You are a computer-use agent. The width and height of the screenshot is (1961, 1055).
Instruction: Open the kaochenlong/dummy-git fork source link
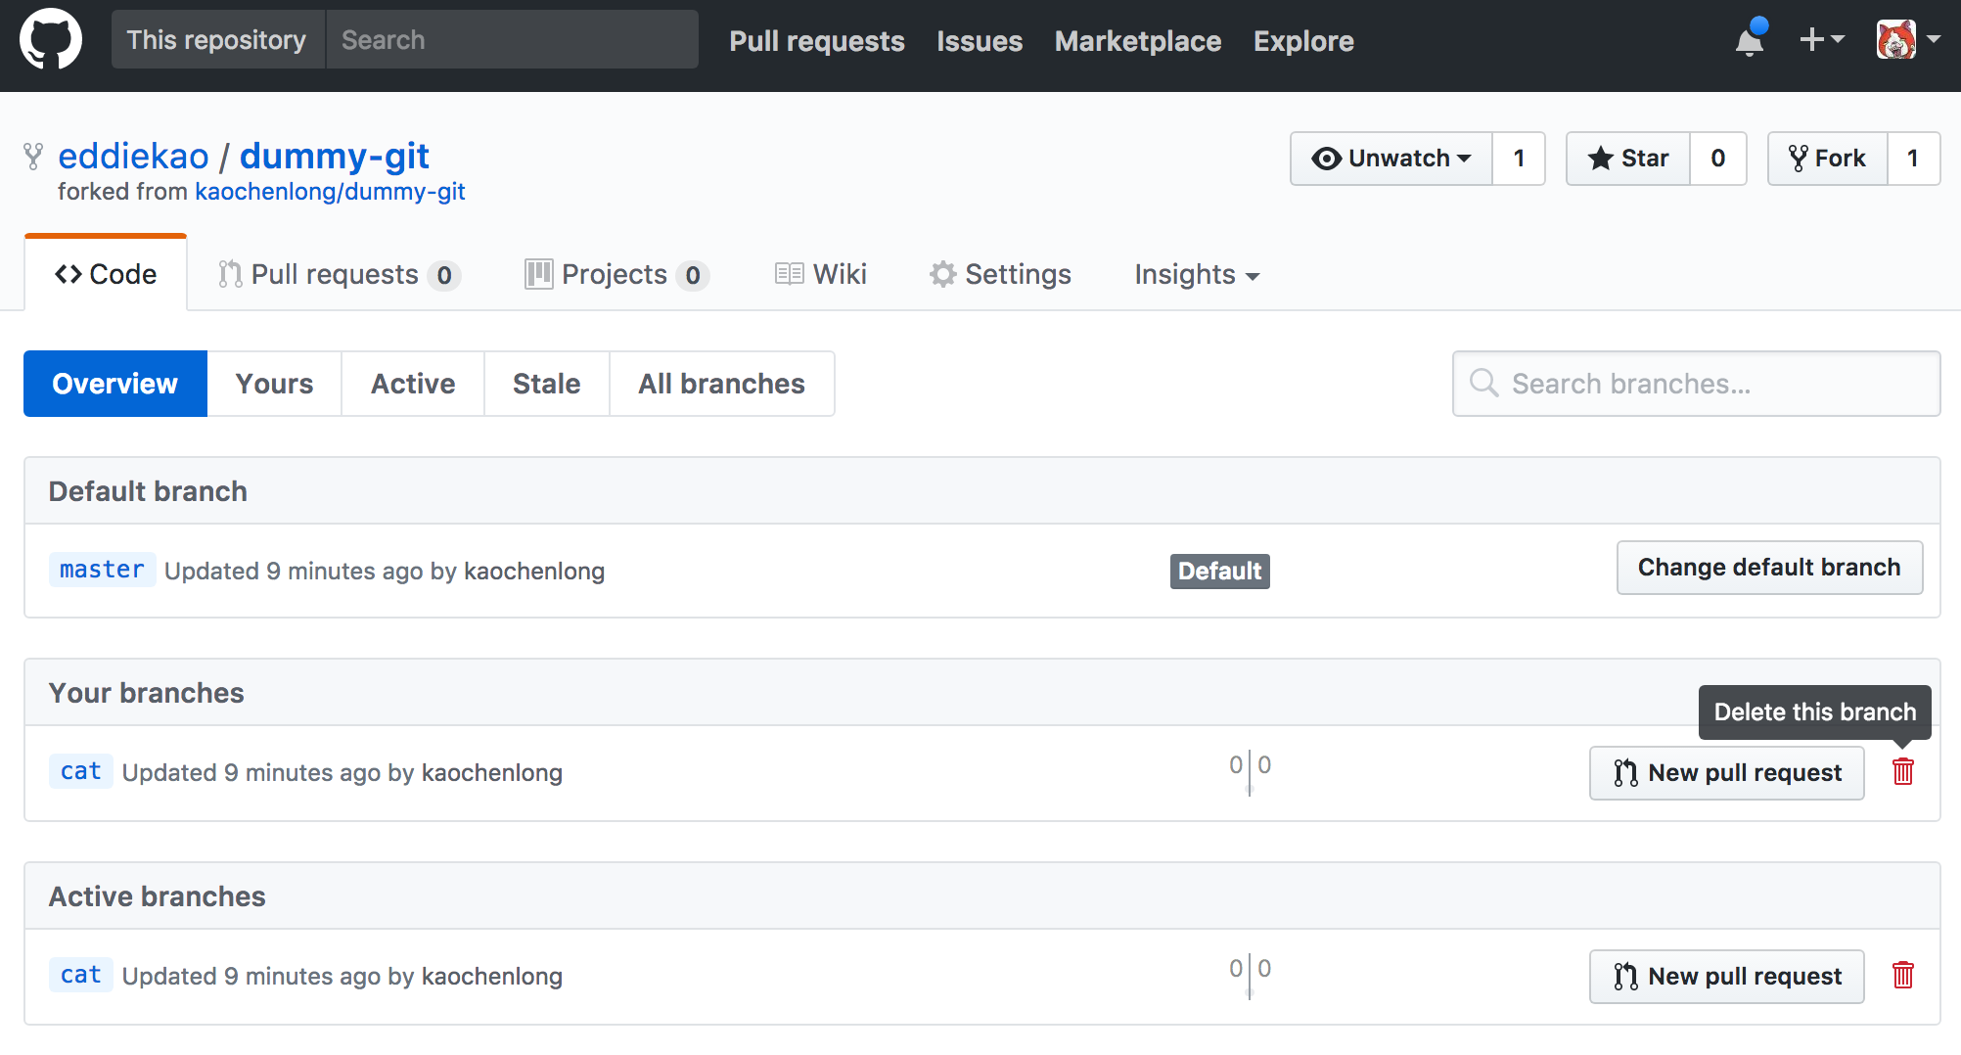[330, 192]
